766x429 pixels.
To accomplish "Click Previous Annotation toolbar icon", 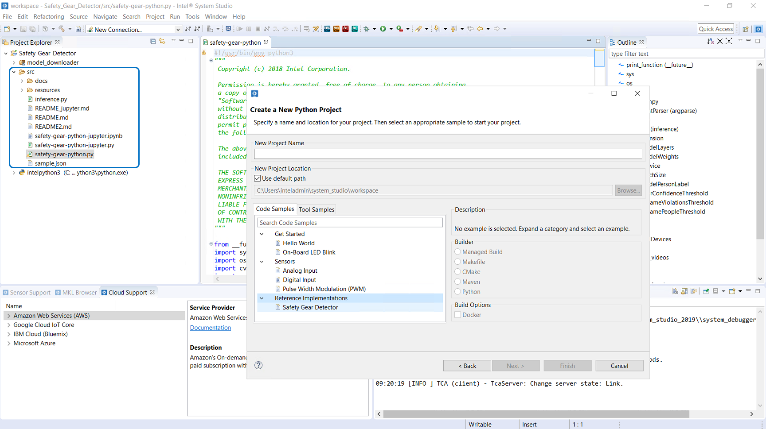I will [453, 29].
